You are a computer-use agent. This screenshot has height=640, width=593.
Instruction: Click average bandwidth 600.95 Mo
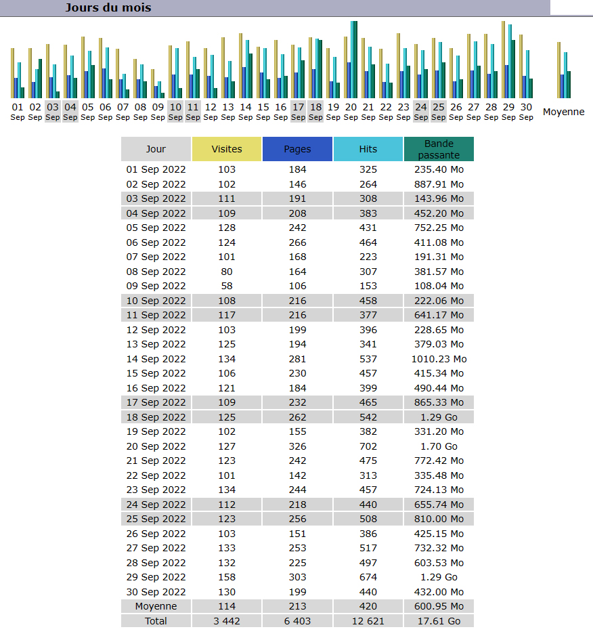click(439, 606)
